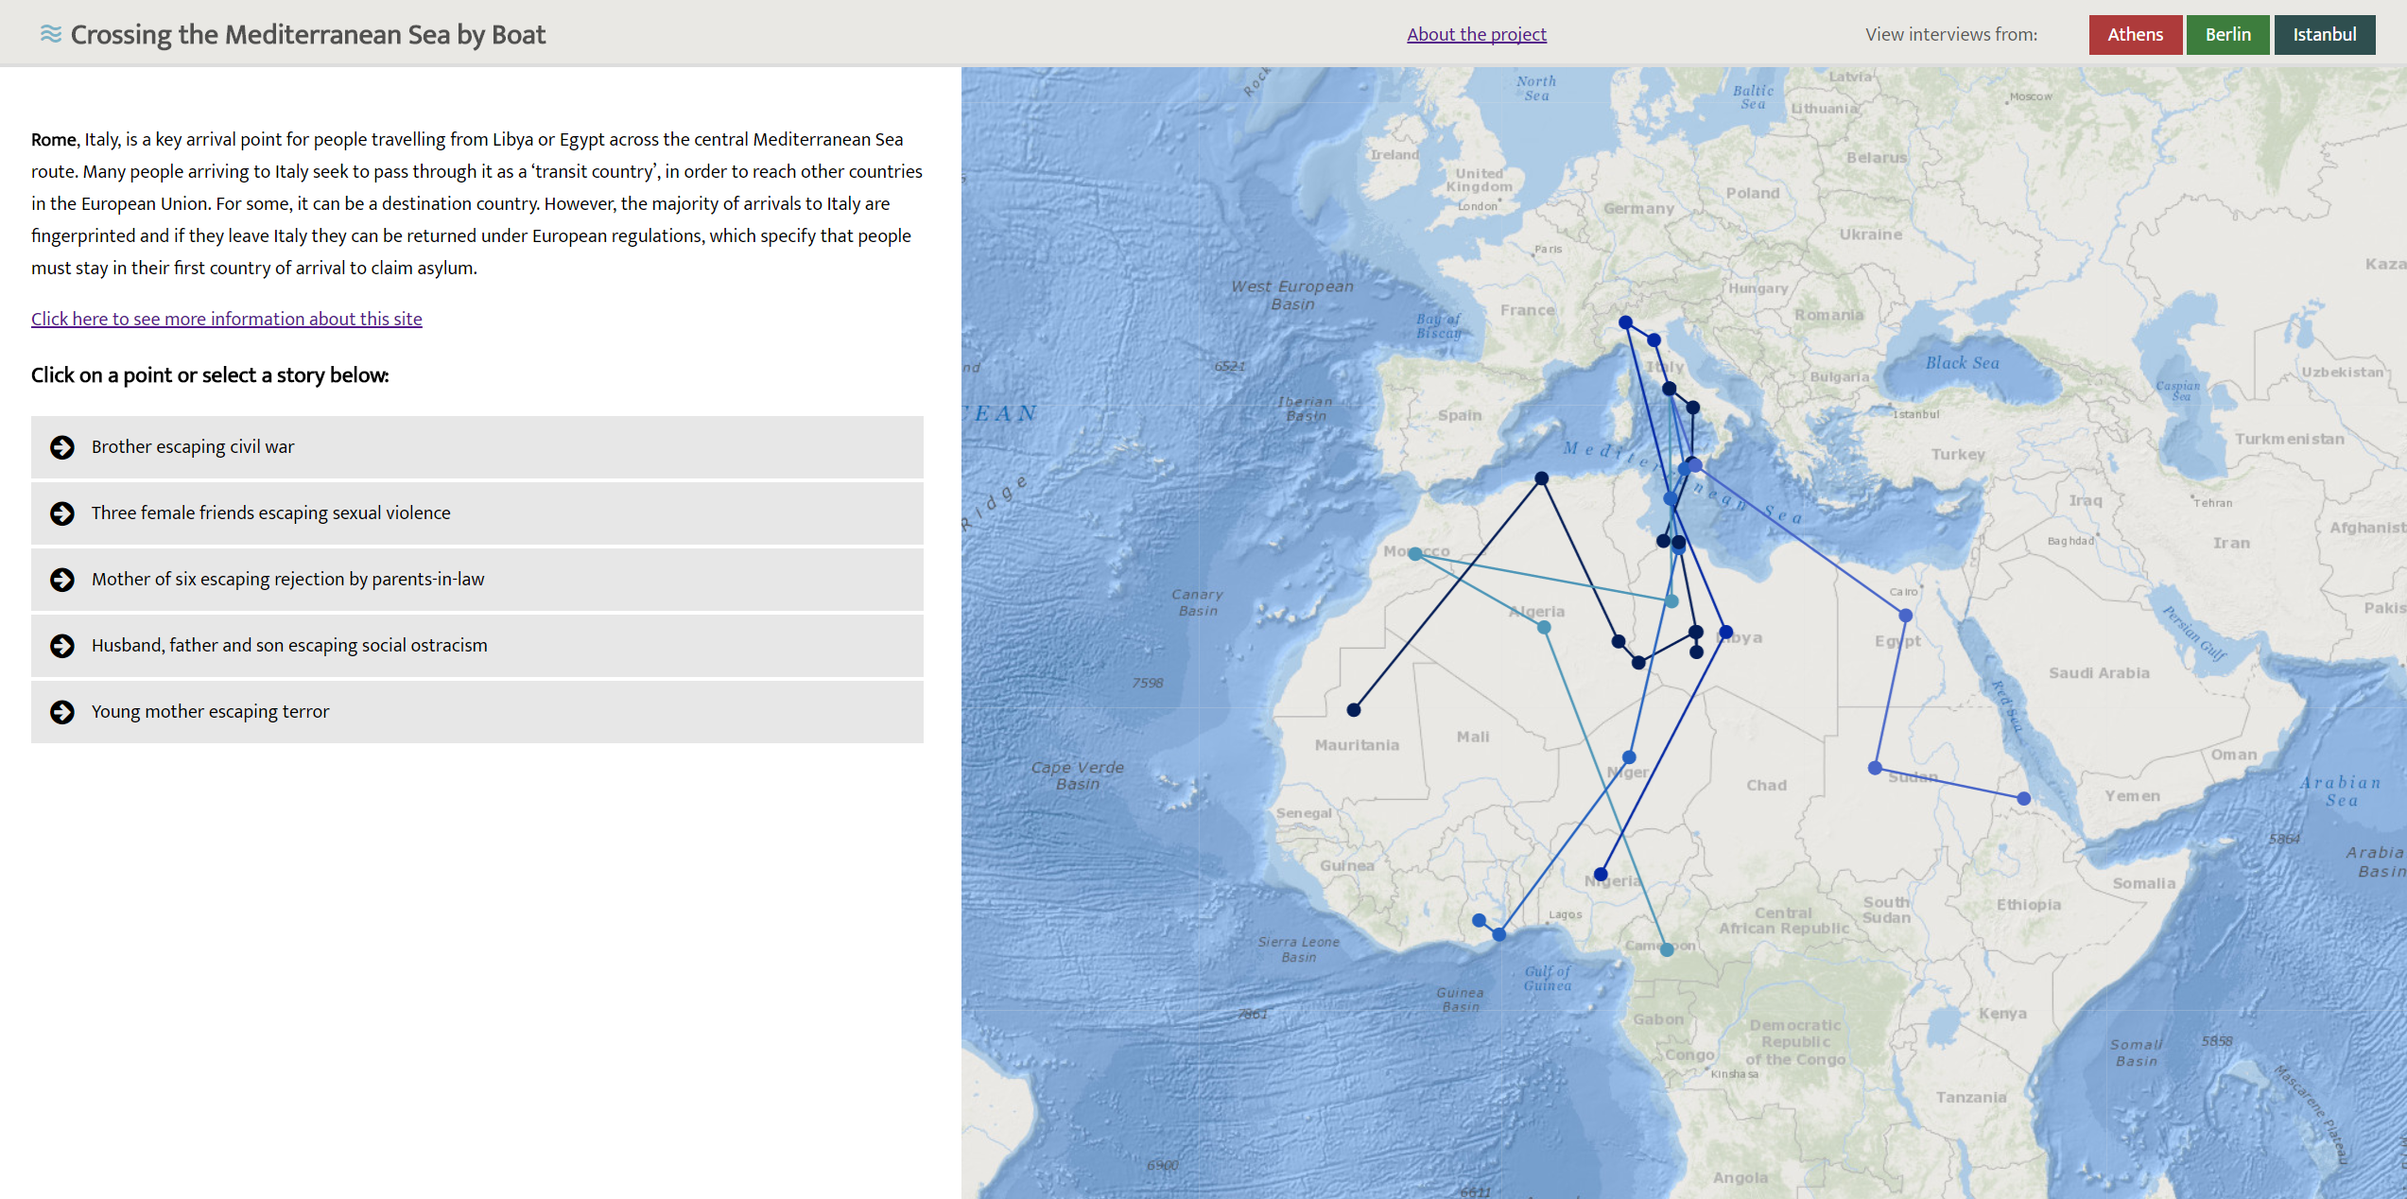Viewport: 2407px width, 1199px height.
Task: Click here to see more site information link
Action: pos(226,320)
